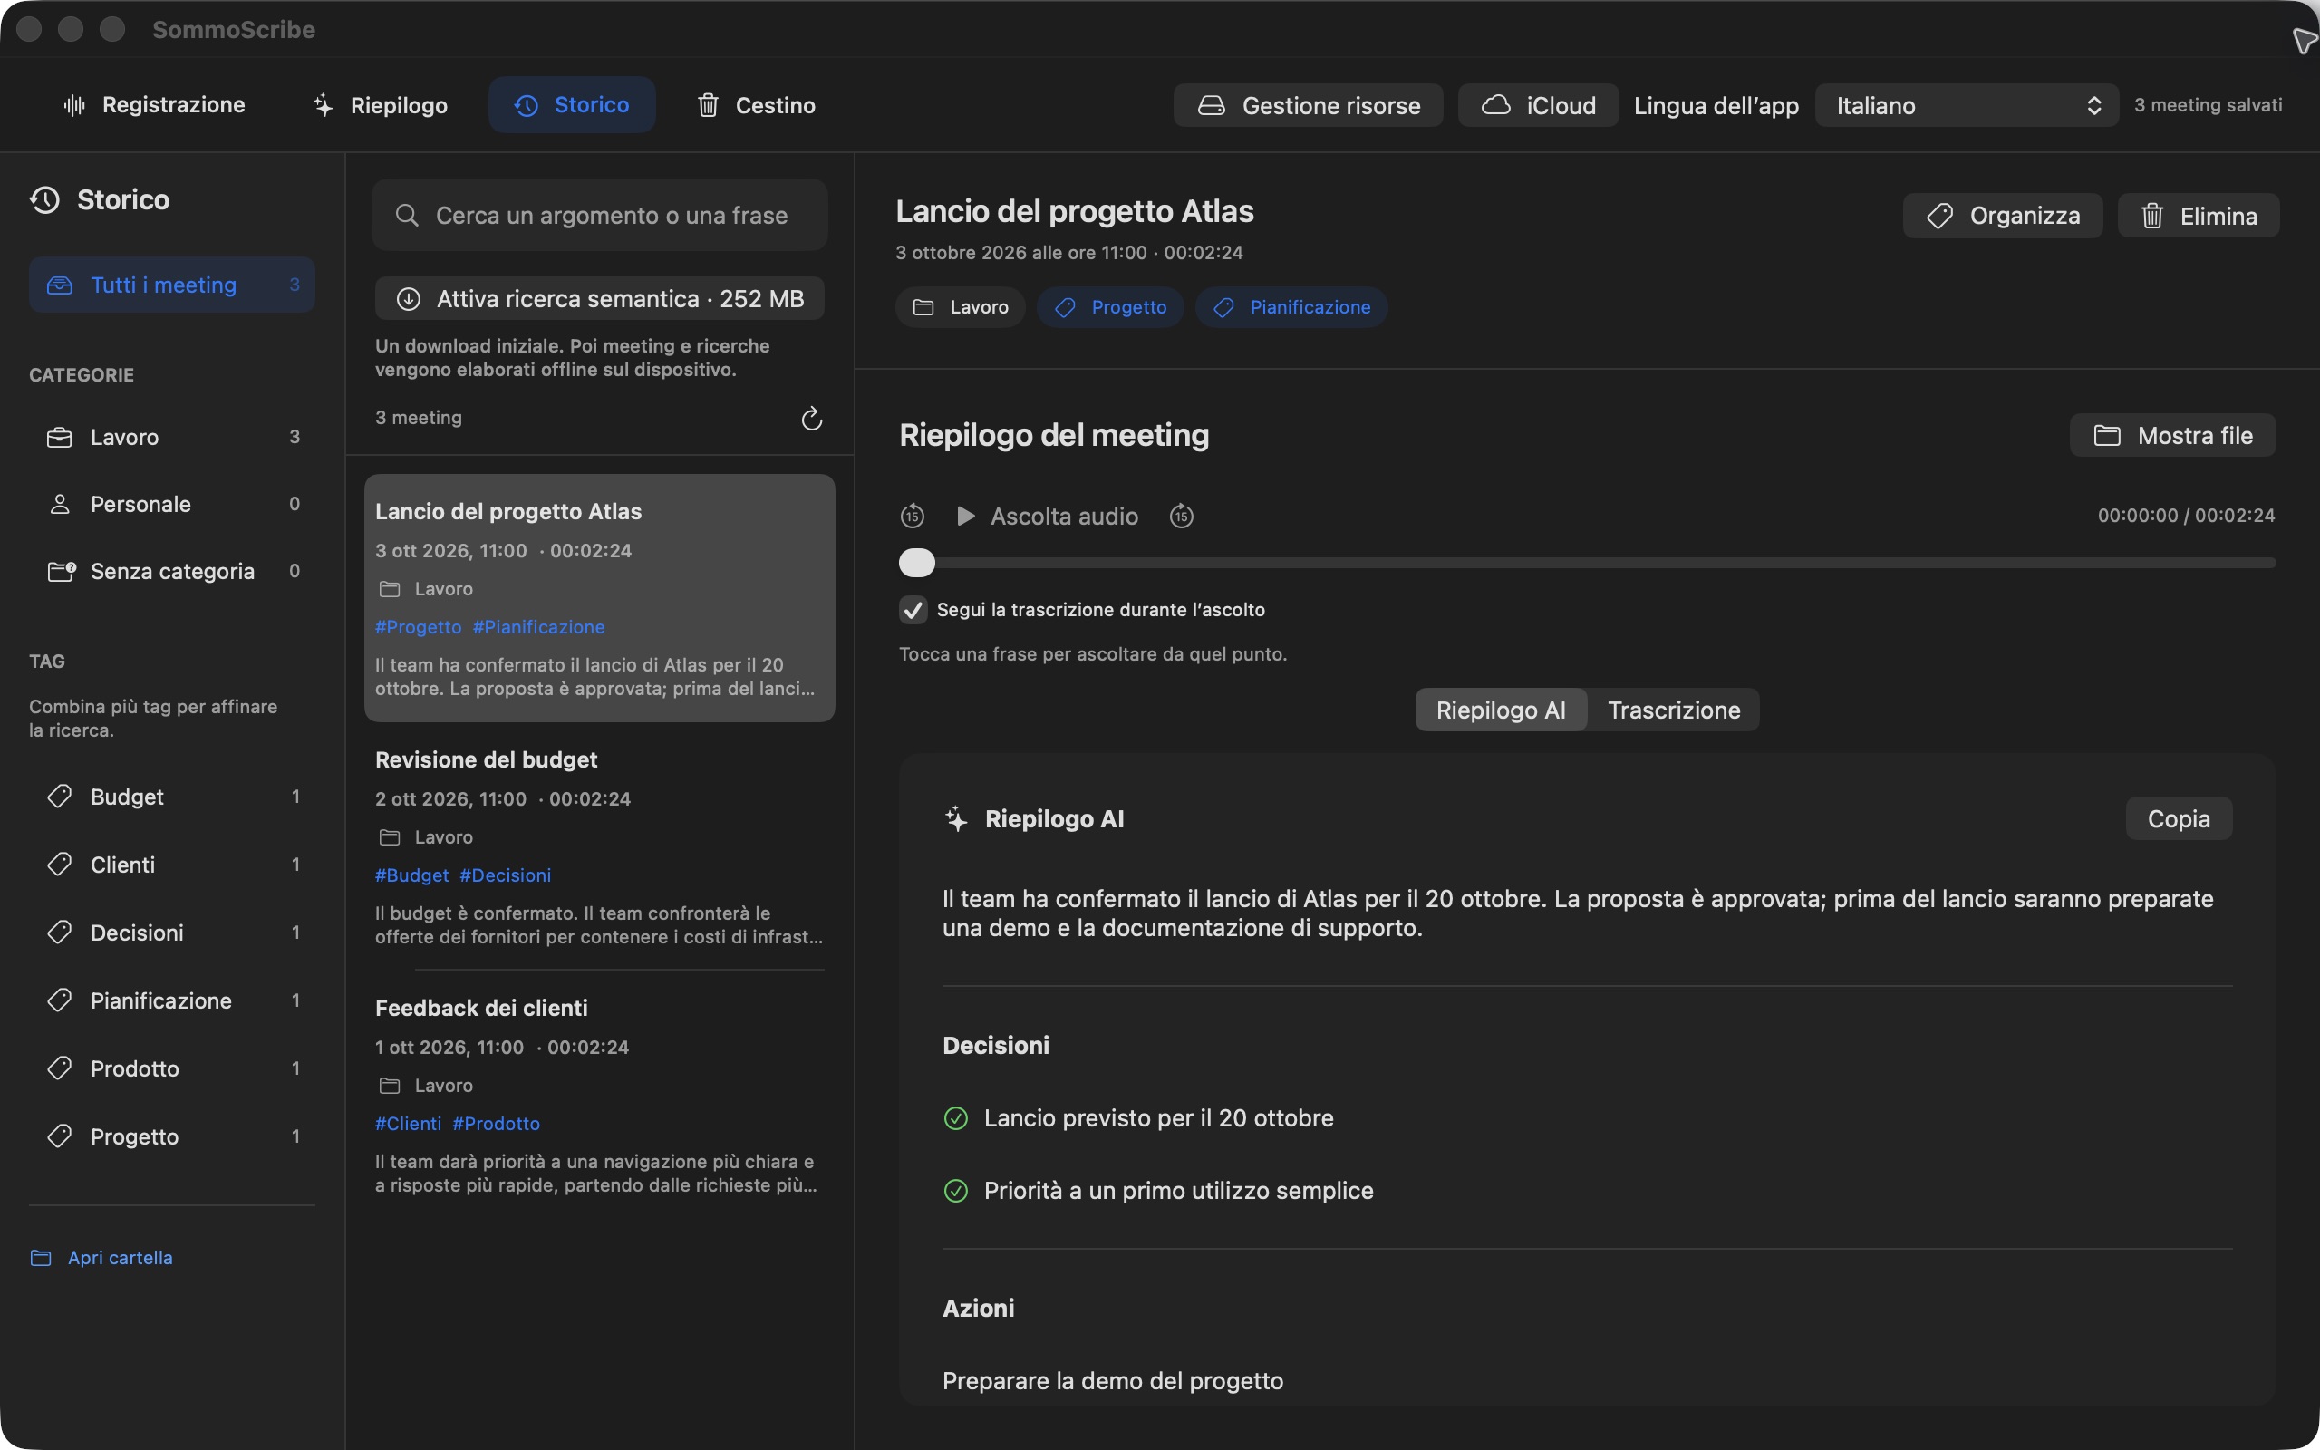Open Gestione risorse storage manager

(1308, 105)
